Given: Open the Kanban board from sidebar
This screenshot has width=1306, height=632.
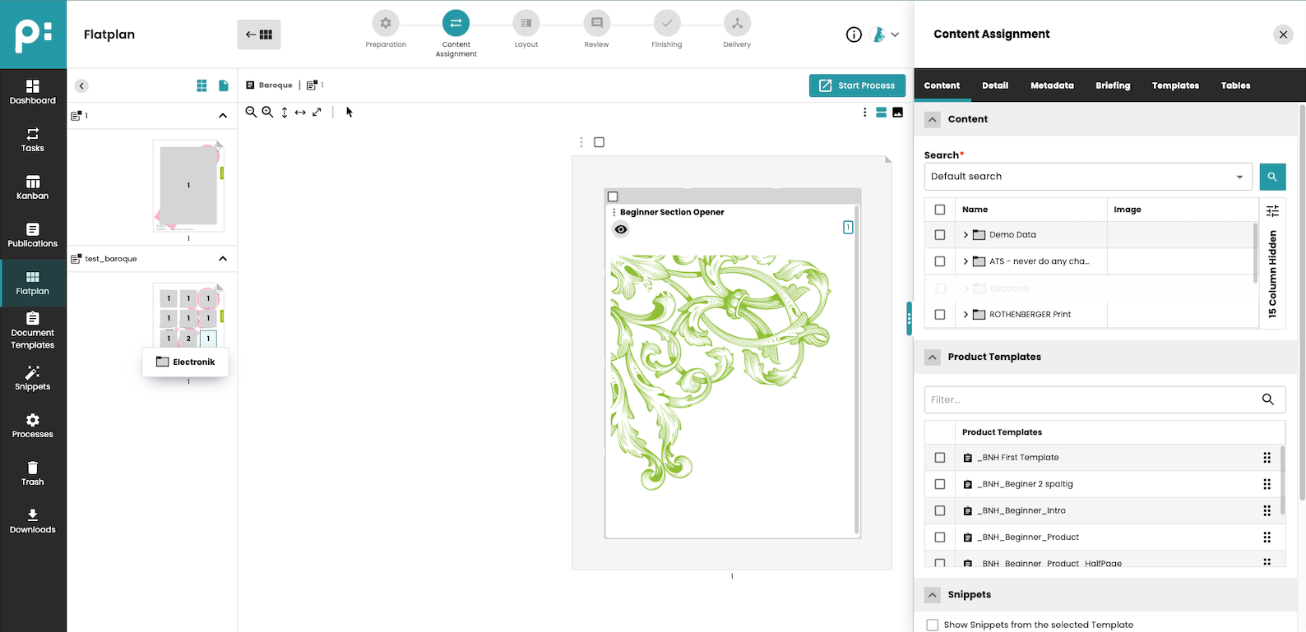Looking at the screenshot, I should point(33,187).
